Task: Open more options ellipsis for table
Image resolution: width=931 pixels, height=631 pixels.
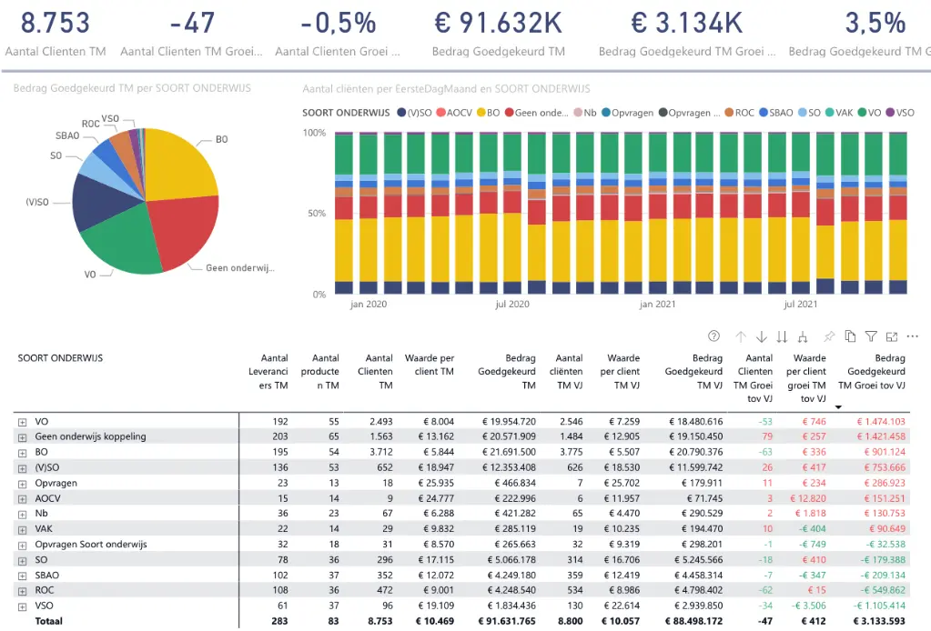Action: tap(913, 336)
